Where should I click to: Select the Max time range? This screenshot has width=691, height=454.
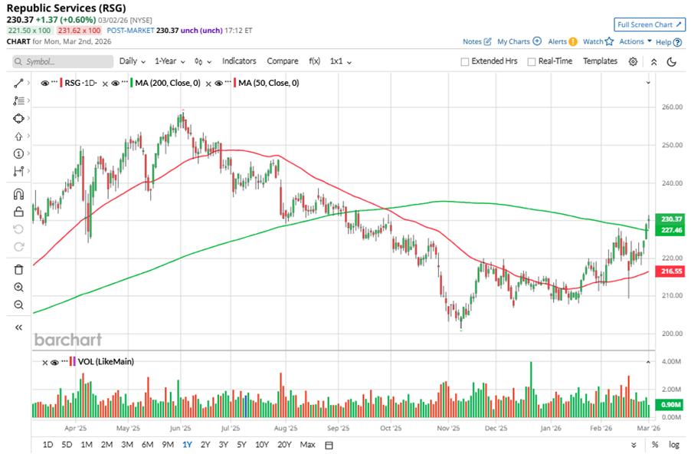308,445
